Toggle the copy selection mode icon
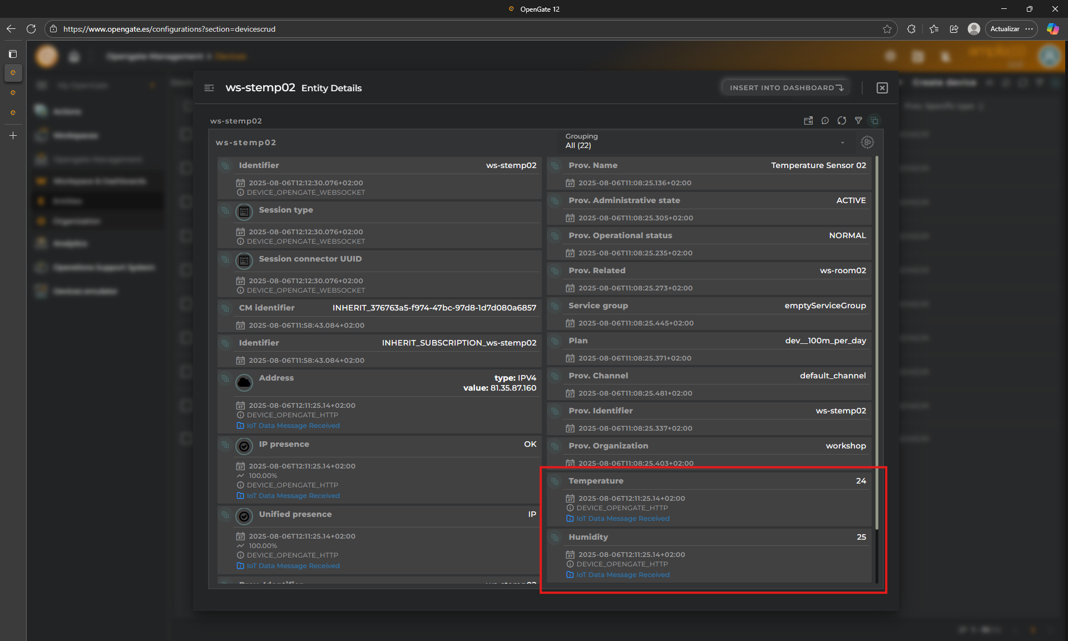The image size is (1068, 641). click(x=875, y=121)
